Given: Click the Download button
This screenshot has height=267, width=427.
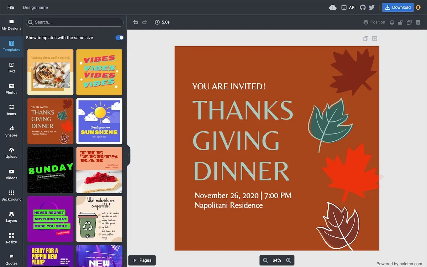Looking at the screenshot, I should [x=398, y=7].
